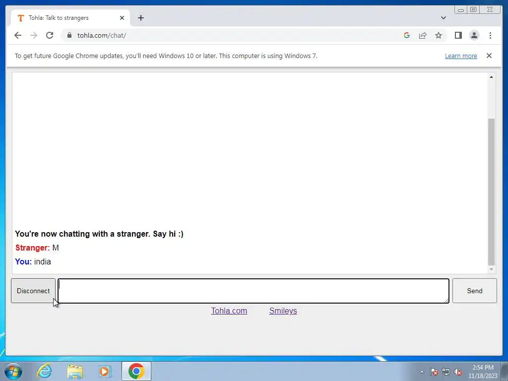Click the chat scrollbar up arrow
Screen dimensions: 508x381
tap(491, 77)
